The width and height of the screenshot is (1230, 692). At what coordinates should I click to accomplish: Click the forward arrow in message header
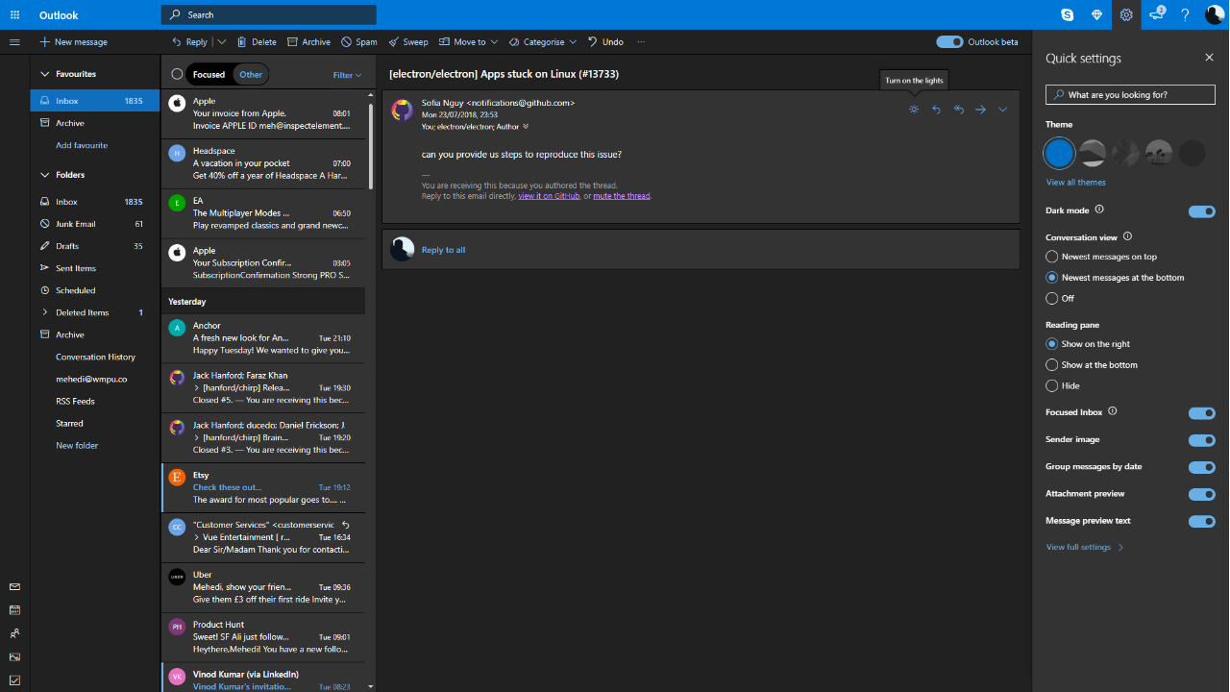point(980,110)
